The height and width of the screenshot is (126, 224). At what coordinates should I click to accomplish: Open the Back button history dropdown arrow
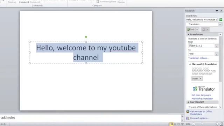point(197,29)
